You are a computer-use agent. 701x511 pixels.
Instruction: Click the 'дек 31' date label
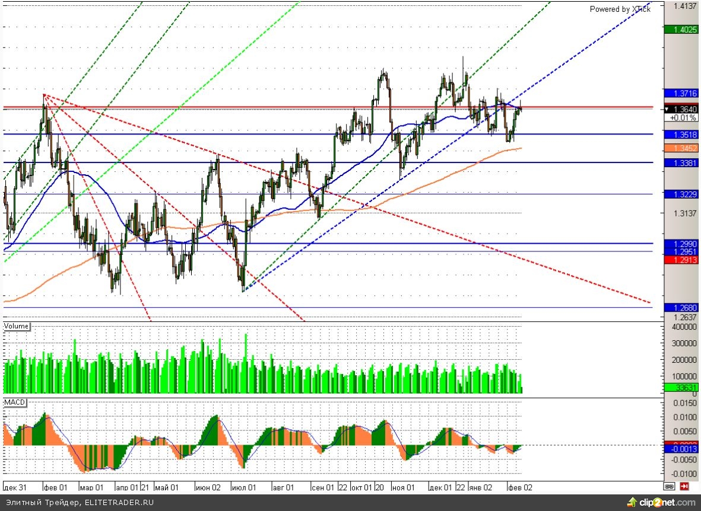coord(15,487)
